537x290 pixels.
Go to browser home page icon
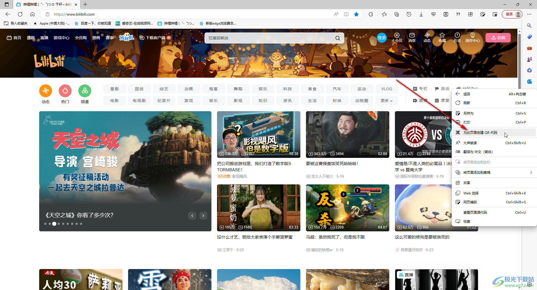(x=32, y=14)
